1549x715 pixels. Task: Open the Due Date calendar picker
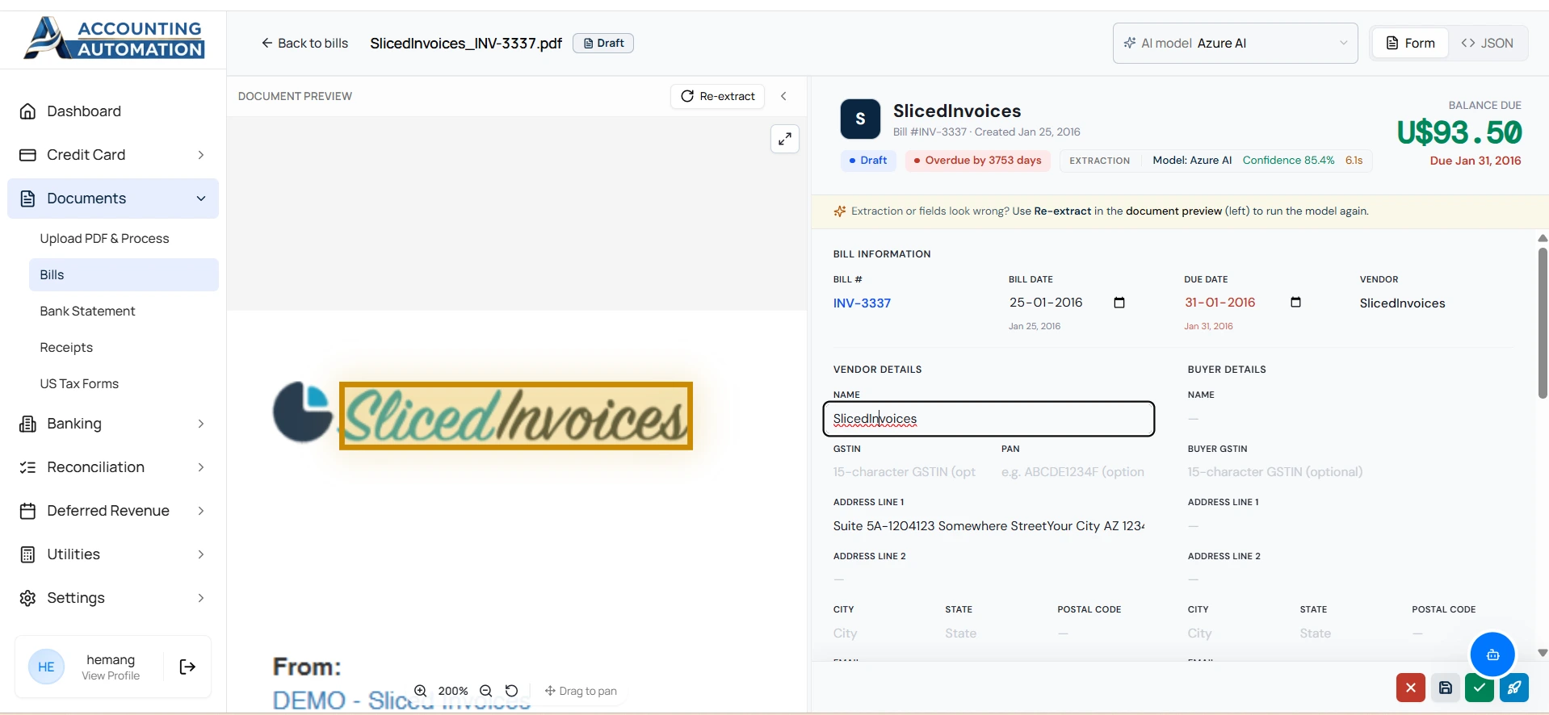(1295, 303)
